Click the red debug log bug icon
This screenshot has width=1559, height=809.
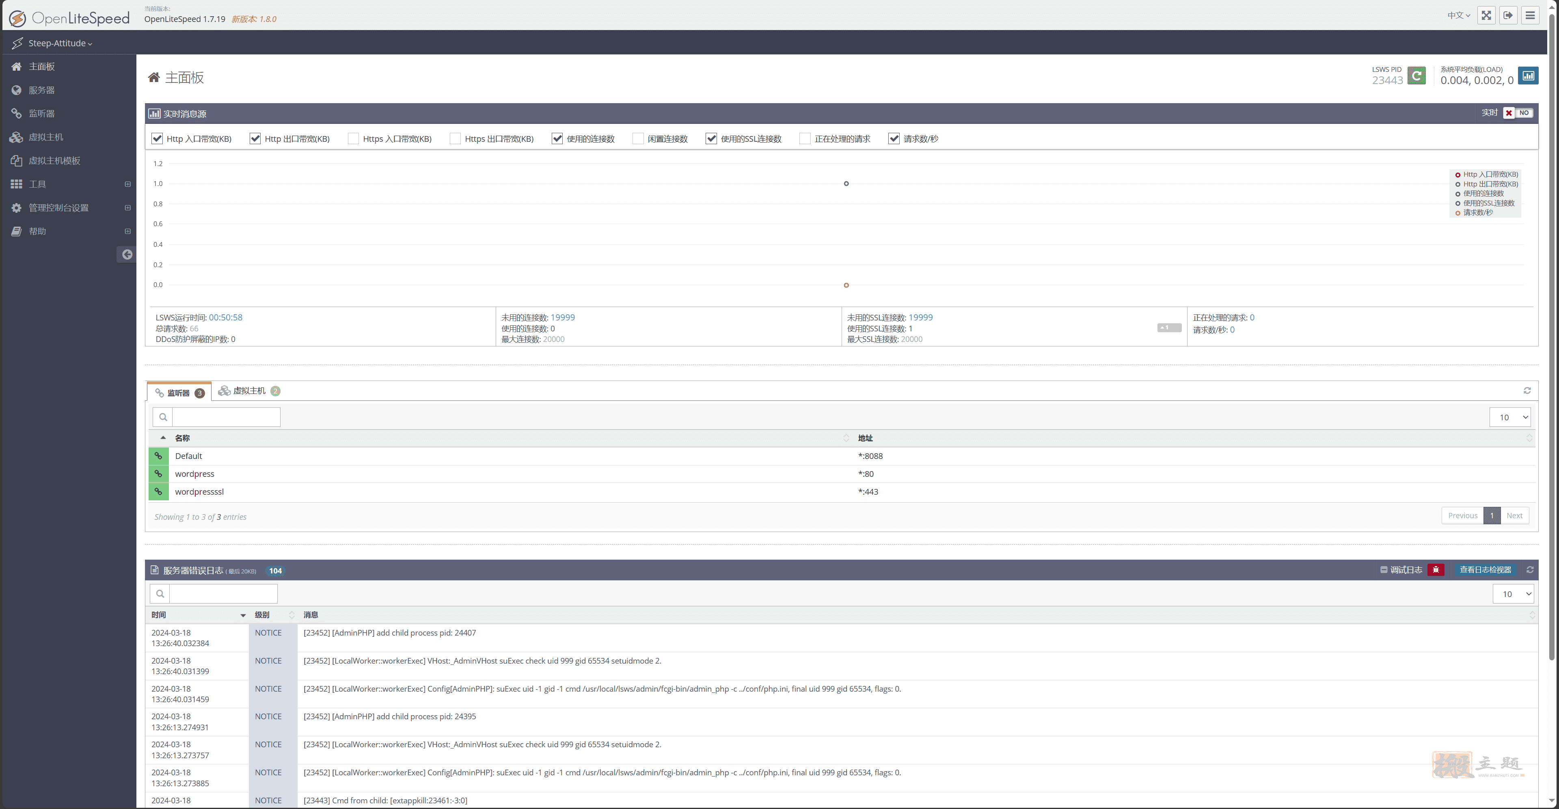(1436, 570)
